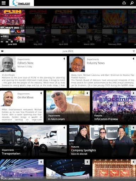The height and width of the screenshot is (181, 136).
Task: Expand the June 2025 filter dropdown arrow
Action: (x=134, y=51)
